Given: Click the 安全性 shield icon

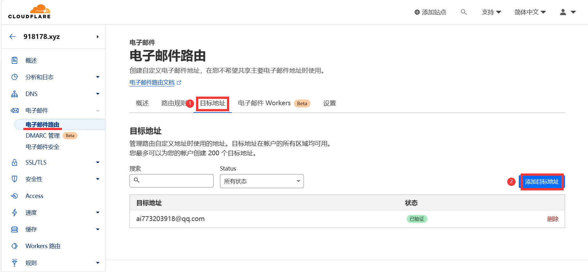Looking at the screenshot, I should 15,179.
